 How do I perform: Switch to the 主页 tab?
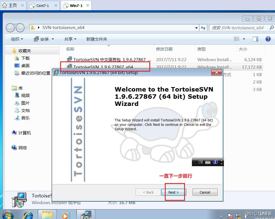tap(13, 6)
